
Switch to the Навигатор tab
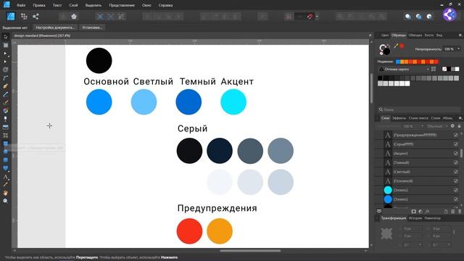point(432,218)
